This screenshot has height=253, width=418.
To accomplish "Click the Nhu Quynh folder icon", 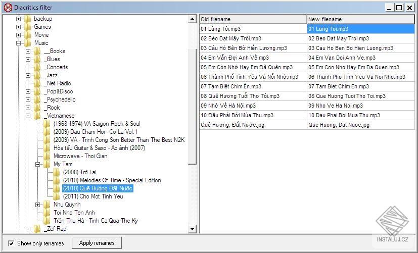I will 47,205.
